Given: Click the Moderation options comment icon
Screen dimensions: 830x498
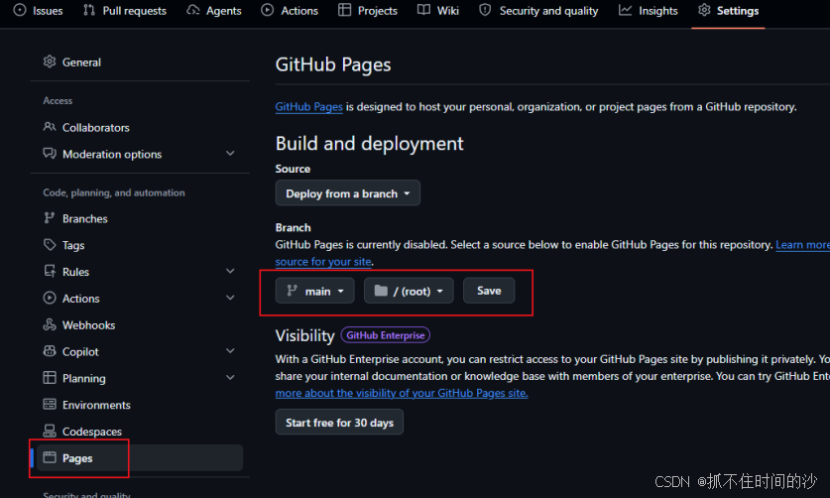Looking at the screenshot, I should coord(50,154).
